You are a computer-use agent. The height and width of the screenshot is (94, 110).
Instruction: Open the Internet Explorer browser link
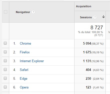click(32, 61)
